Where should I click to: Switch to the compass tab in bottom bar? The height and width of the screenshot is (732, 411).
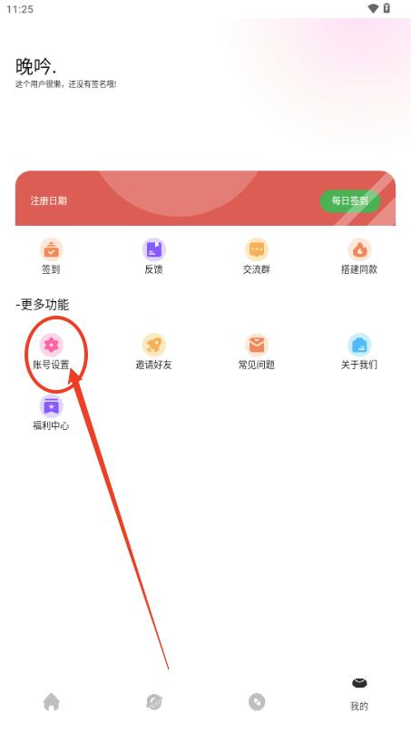tap(257, 702)
